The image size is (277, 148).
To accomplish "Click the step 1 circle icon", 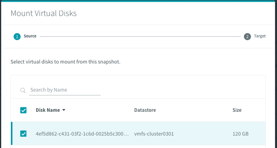I will 17,36.
